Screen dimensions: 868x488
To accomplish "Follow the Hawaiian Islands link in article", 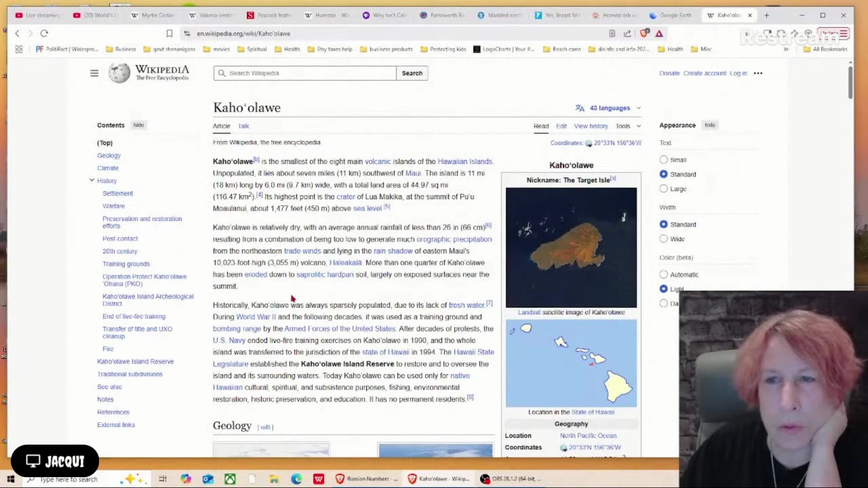I will click(x=465, y=161).
